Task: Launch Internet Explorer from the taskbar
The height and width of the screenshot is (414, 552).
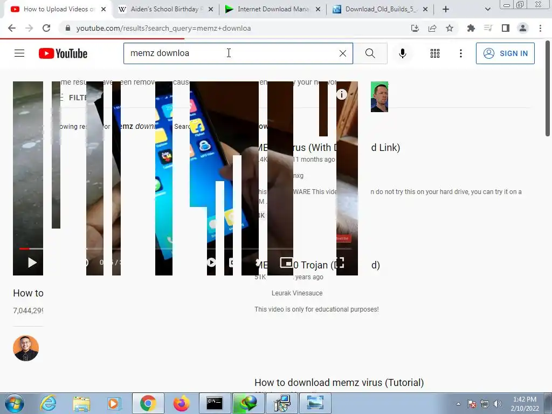Action: click(48, 403)
